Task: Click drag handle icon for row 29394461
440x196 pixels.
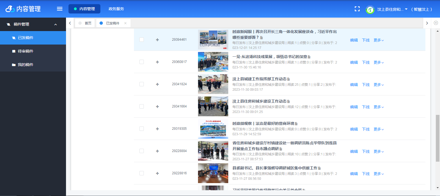Action: click(157, 40)
